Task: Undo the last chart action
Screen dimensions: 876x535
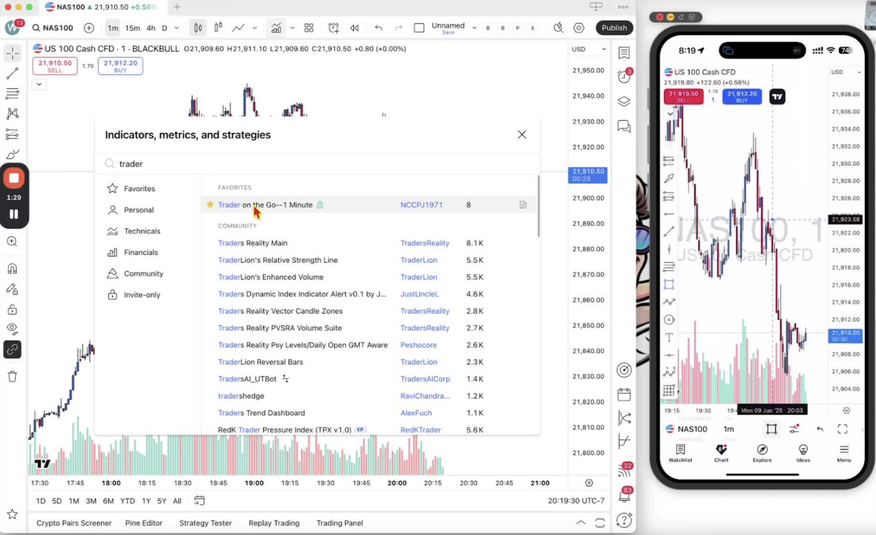Action: pyautogui.click(x=378, y=28)
